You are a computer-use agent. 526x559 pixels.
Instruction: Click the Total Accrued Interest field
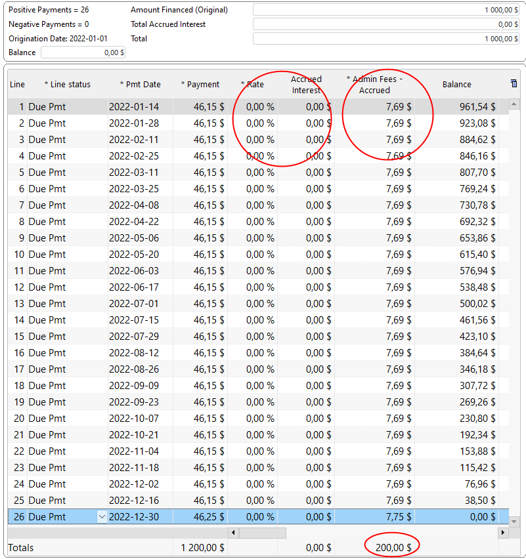coord(385,24)
